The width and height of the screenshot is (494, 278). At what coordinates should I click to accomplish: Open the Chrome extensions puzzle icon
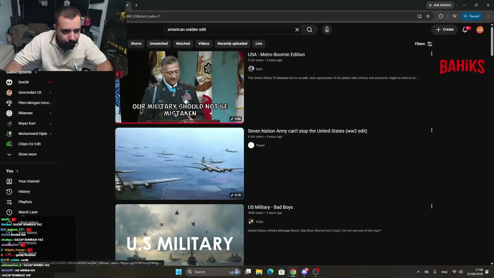coord(441,16)
